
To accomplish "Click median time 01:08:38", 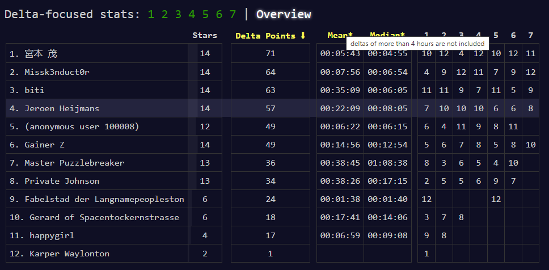I will click(x=387, y=163).
